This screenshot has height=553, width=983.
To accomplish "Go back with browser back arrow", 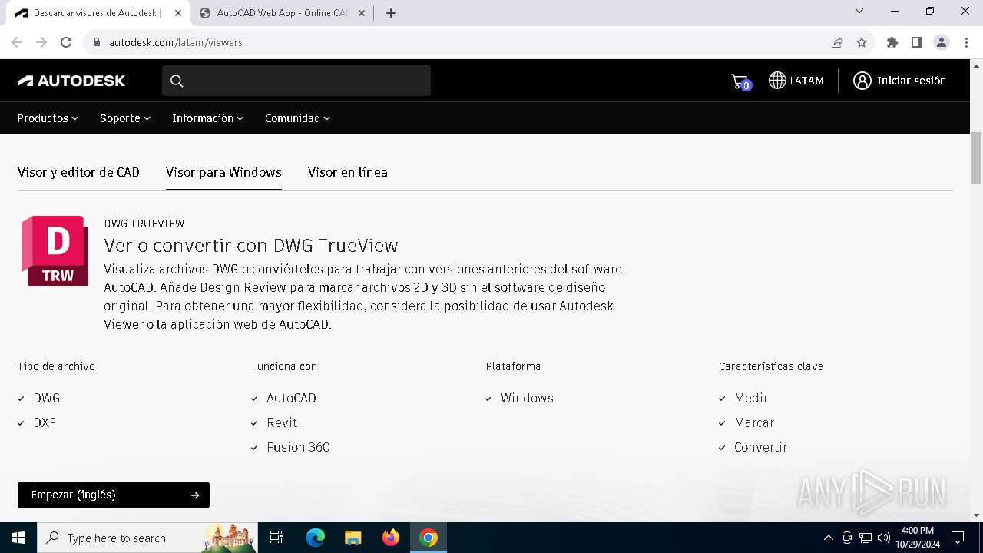I will [17, 42].
